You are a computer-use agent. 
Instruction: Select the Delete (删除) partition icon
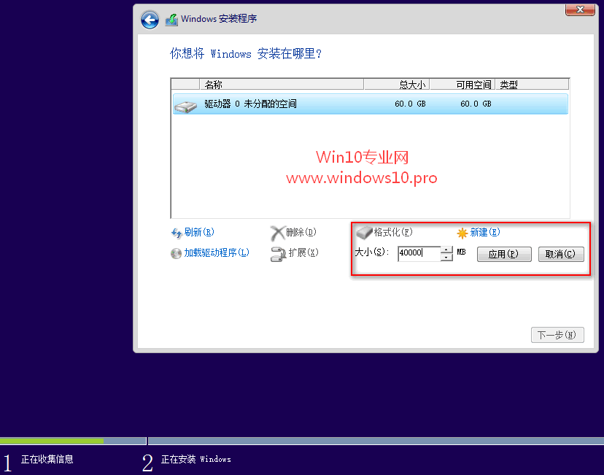(279, 232)
